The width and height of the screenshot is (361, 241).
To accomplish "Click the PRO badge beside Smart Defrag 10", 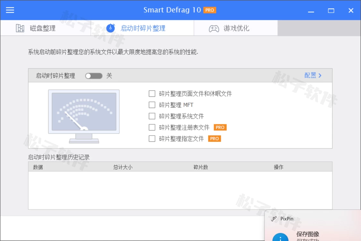I will (x=210, y=10).
